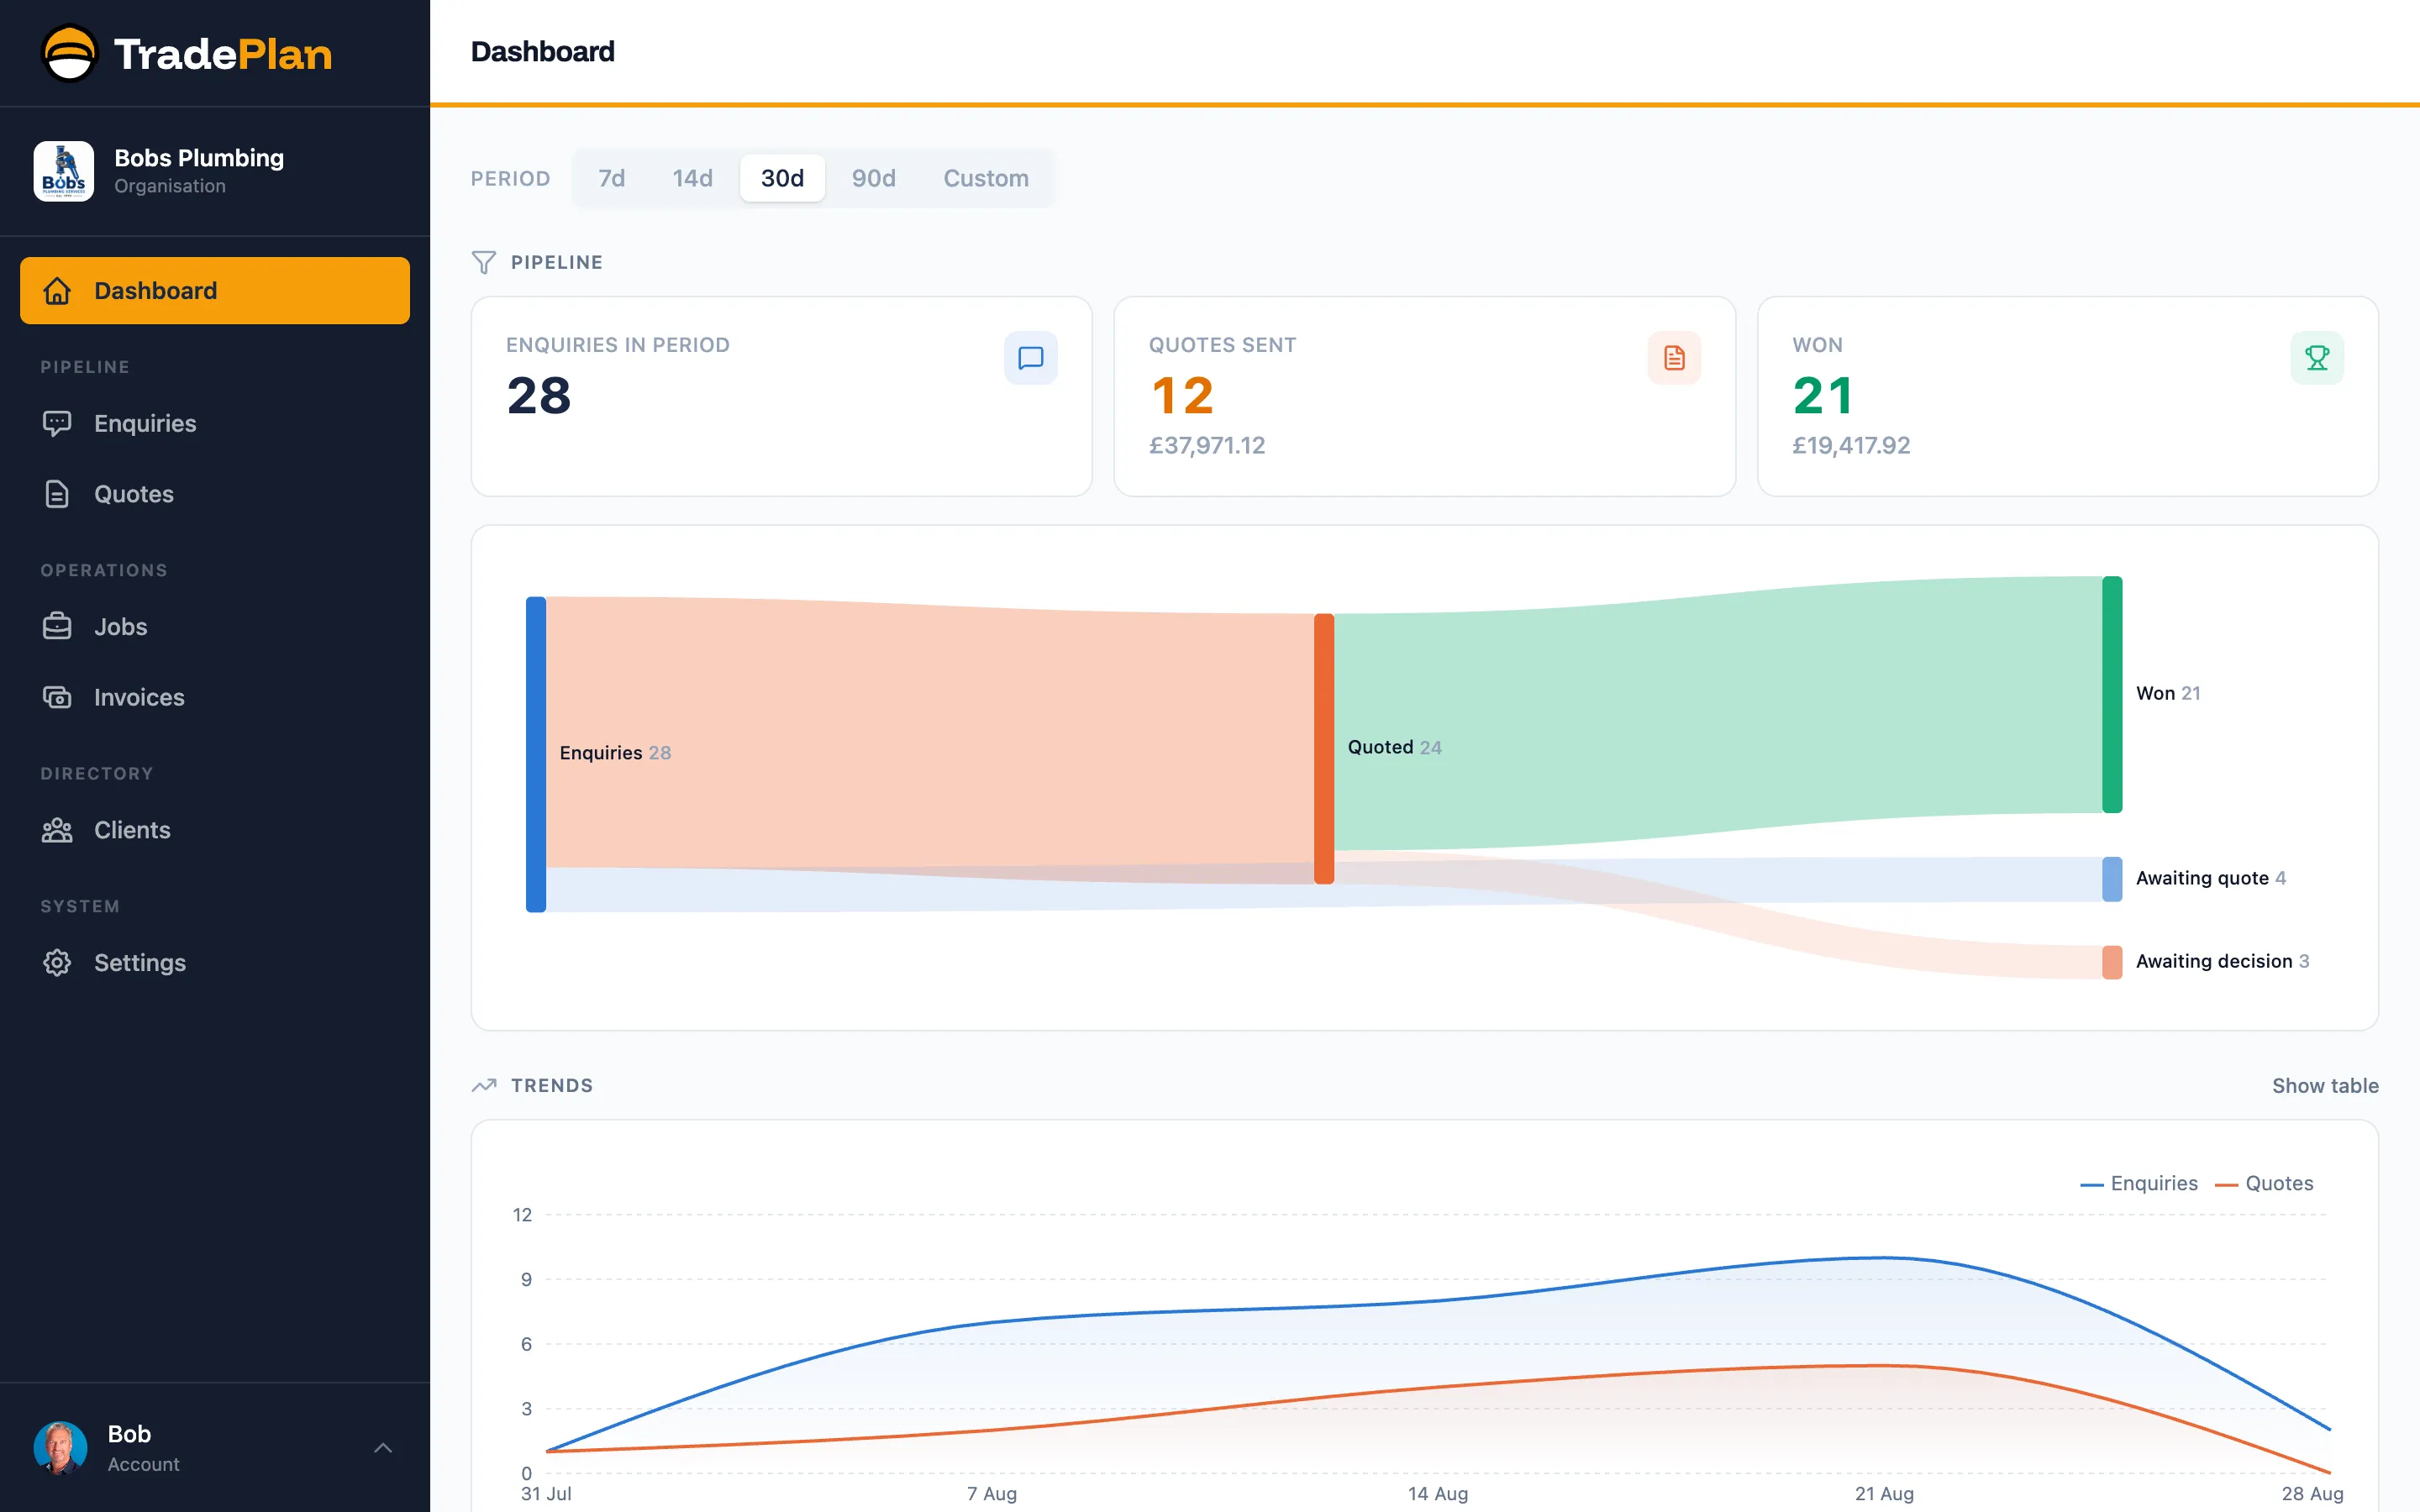Select the 30d period
This screenshot has width=2420, height=1512.
point(782,178)
